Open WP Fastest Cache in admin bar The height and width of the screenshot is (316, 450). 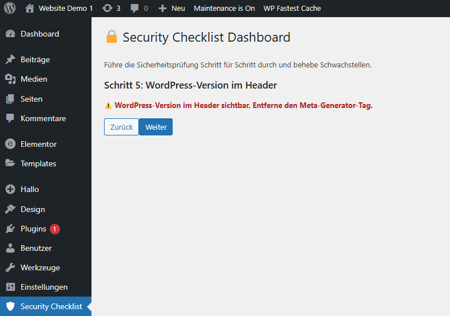click(x=292, y=9)
